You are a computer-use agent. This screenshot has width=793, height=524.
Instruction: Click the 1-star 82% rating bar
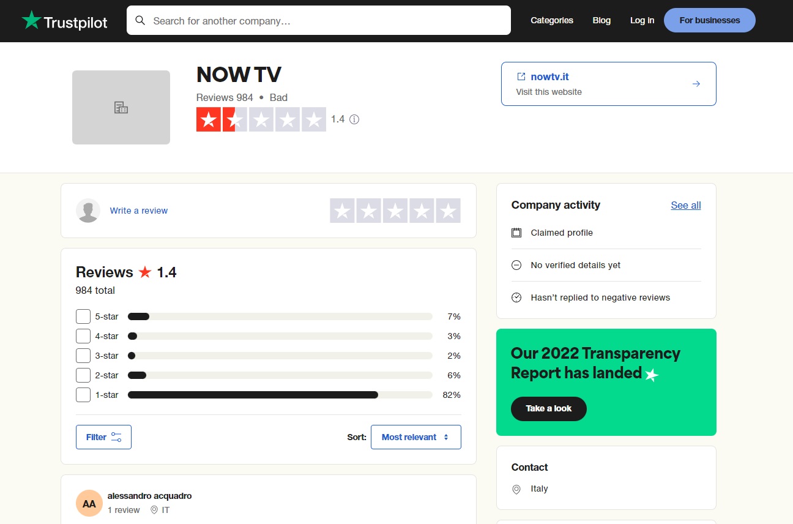pyautogui.click(x=253, y=395)
